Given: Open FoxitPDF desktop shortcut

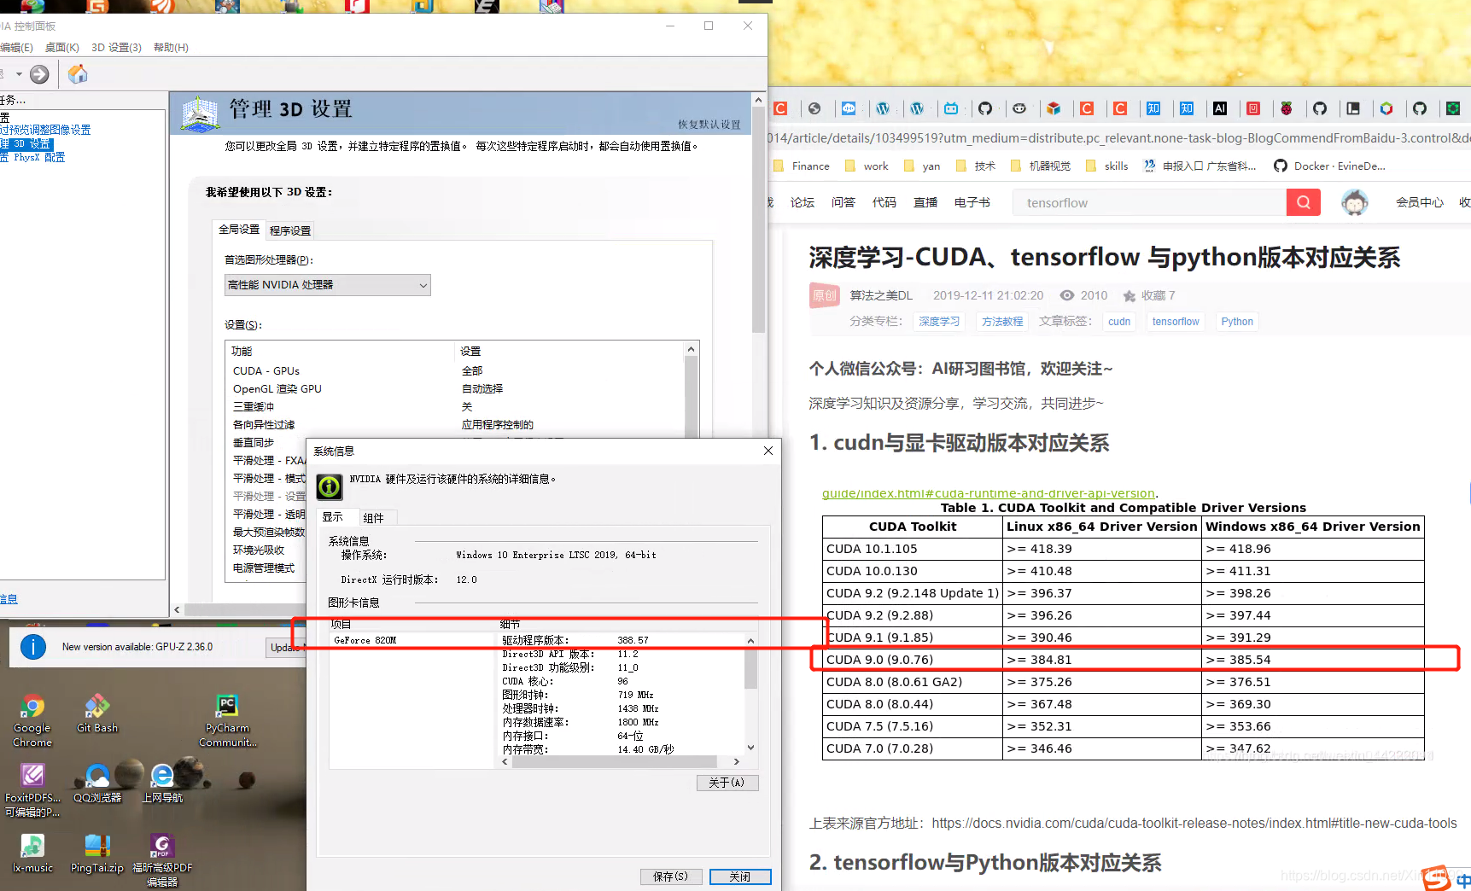Looking at the screenshot, I should [x=32, y=791].
